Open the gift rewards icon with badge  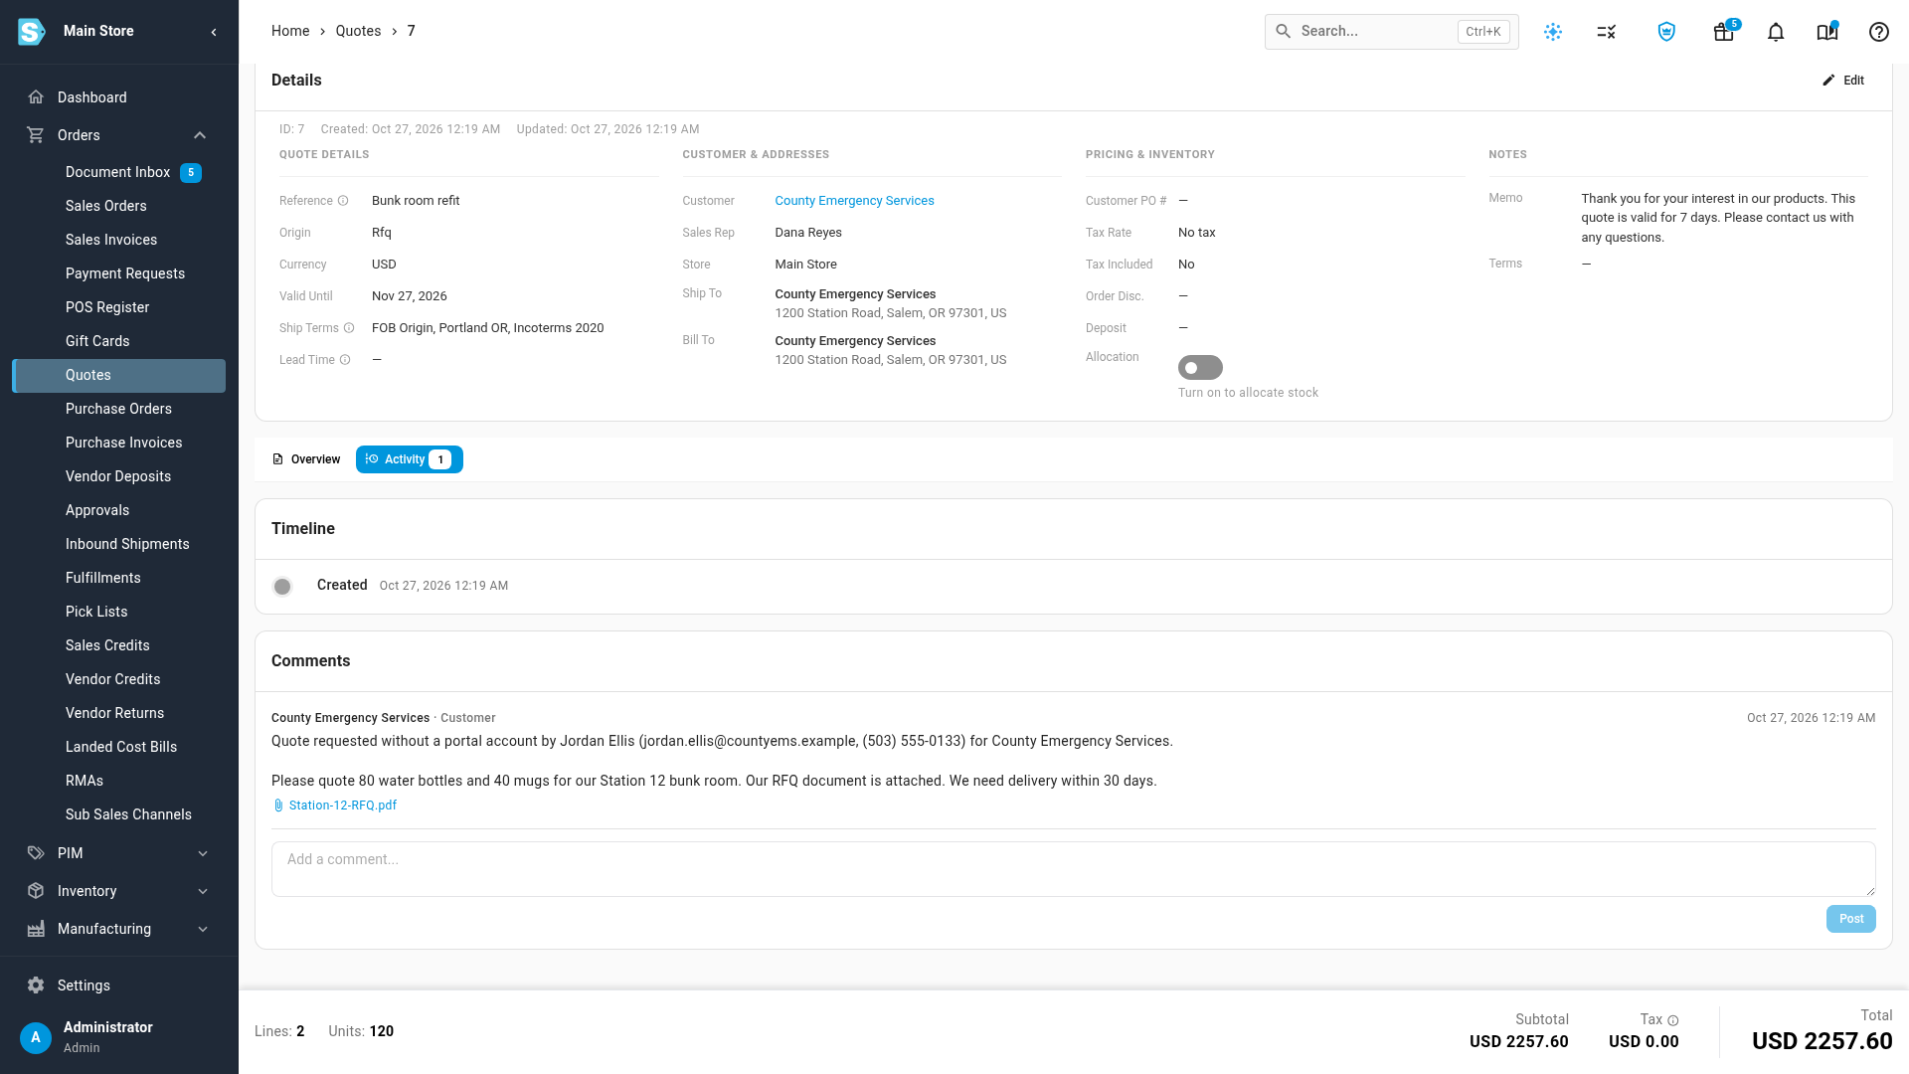click(1724, 32)
